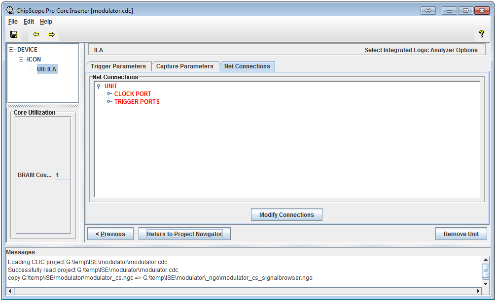Save the project with the floppy icon
The image size is (497, 302).
click(x=14, y=34)
